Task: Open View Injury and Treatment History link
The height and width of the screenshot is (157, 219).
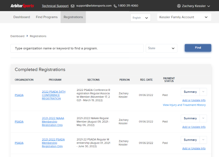Action: click(x=184, y=105)
